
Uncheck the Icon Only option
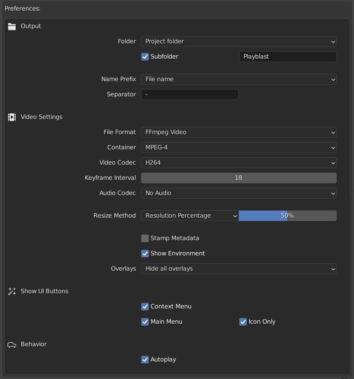coord(243,322)
